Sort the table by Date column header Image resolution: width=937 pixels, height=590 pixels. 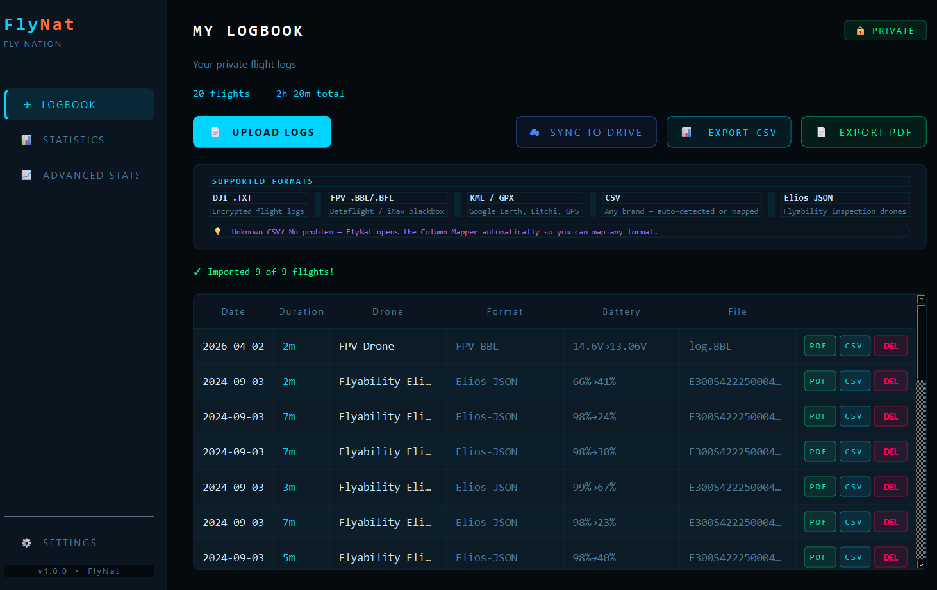click(x=233, y=311)
